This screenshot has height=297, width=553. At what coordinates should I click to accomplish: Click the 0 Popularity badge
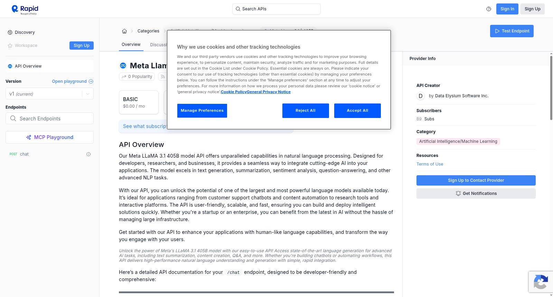tap(137, 77)
